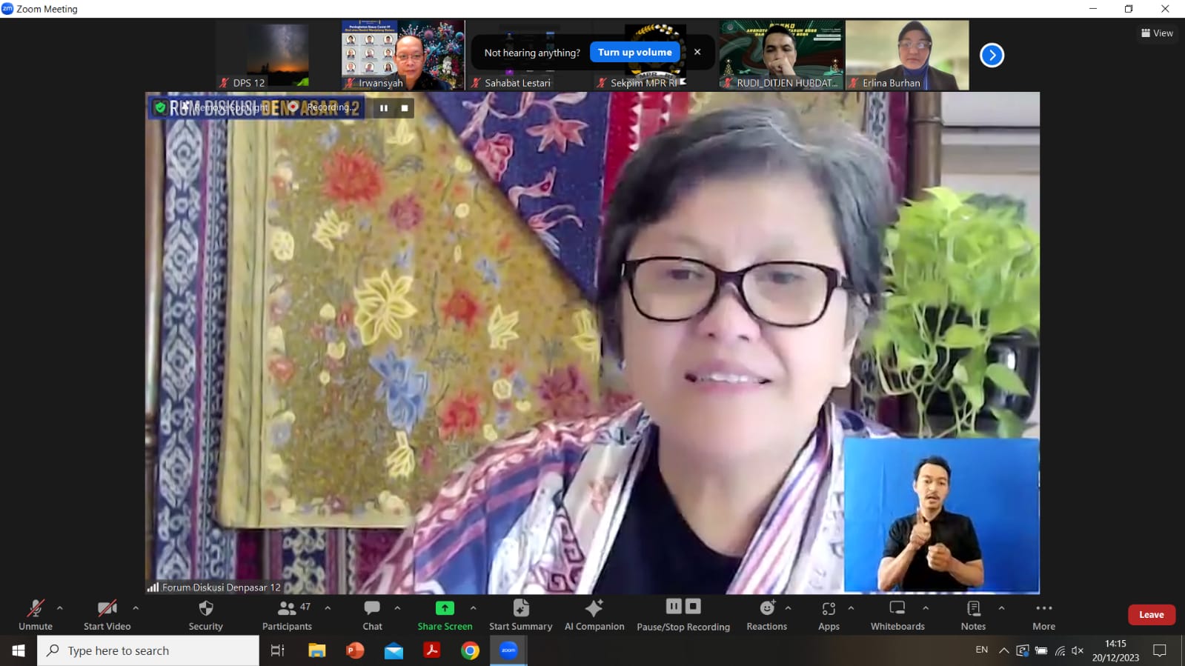Open the View layout menu
This screenshot has width=1185, height=666.
click(x=1157, y=33)
